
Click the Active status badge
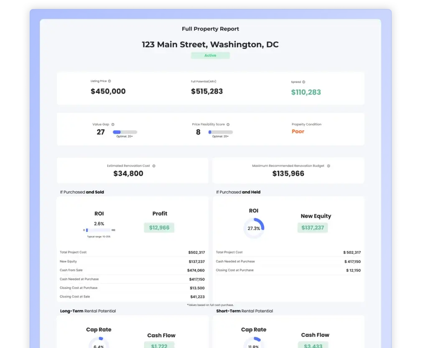pos(210,55)
